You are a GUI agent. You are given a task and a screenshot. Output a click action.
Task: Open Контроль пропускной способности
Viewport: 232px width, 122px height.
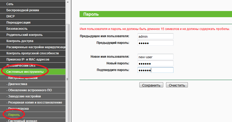(32, 53)
